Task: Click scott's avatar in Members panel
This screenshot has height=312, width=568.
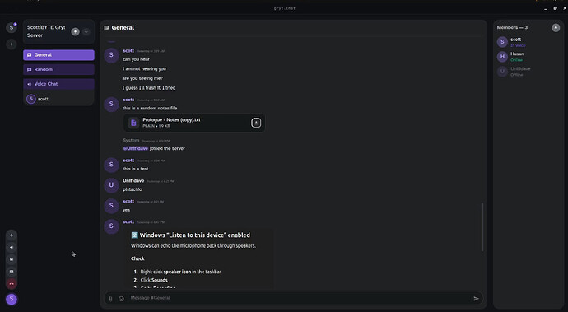Action: click(502, 42)
